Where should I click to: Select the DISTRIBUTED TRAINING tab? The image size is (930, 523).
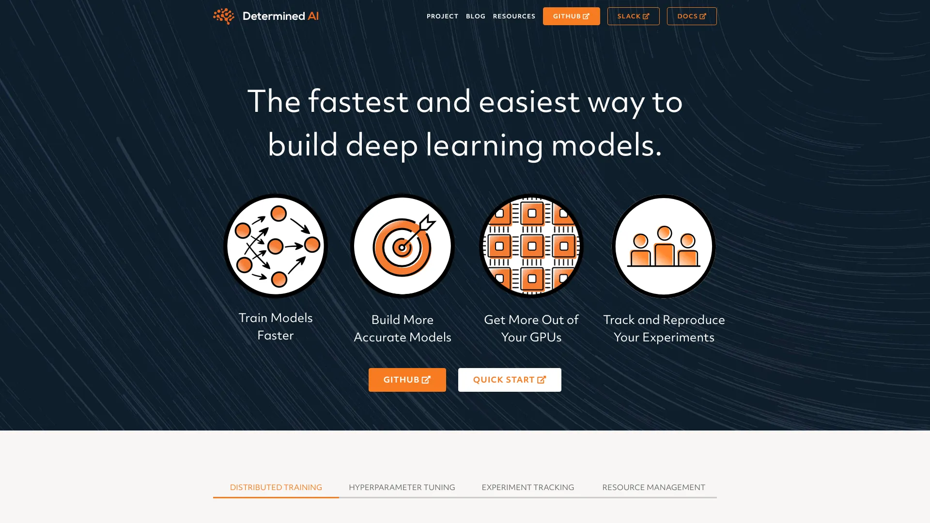[276, 487]
